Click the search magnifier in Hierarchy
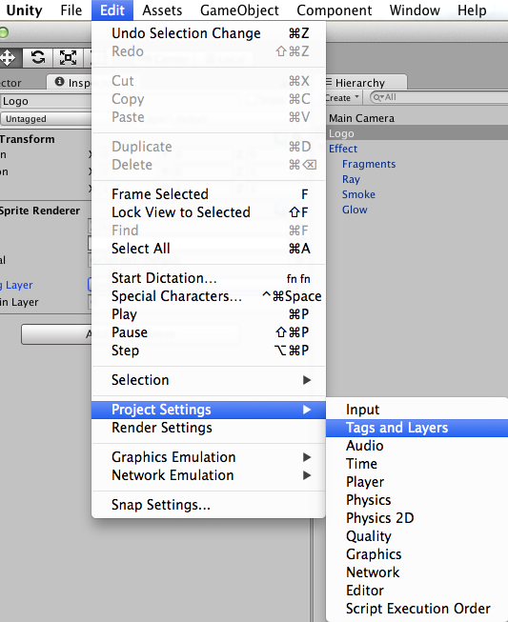 [377, 97]
